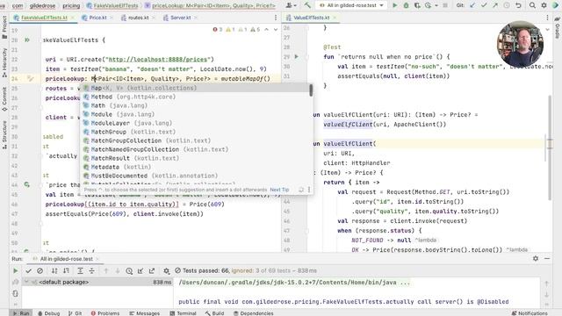The height and width of the screenshot is (316, 562).
Task: Toggle showing passed tests
Action: point(28,271)
